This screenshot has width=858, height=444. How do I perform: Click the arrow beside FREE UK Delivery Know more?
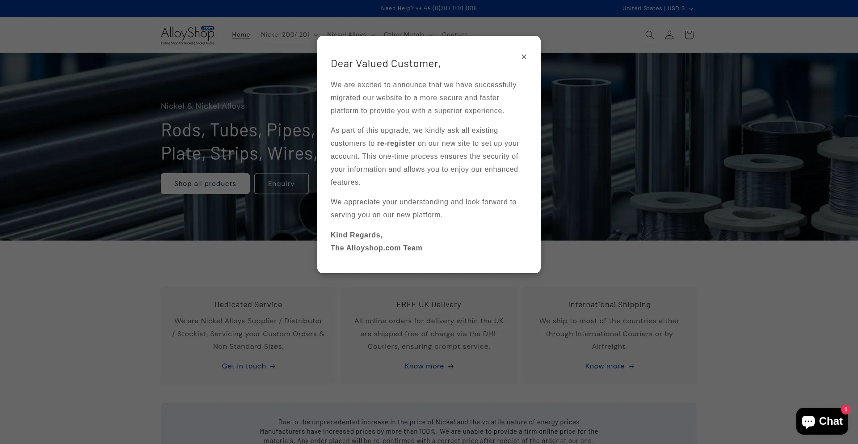[451, 366]
